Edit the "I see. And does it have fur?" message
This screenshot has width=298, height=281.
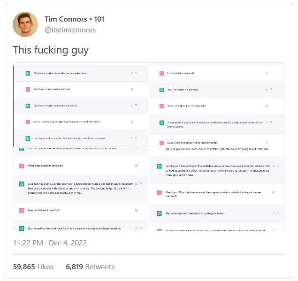pyautogui.click(x=136, y=211)
